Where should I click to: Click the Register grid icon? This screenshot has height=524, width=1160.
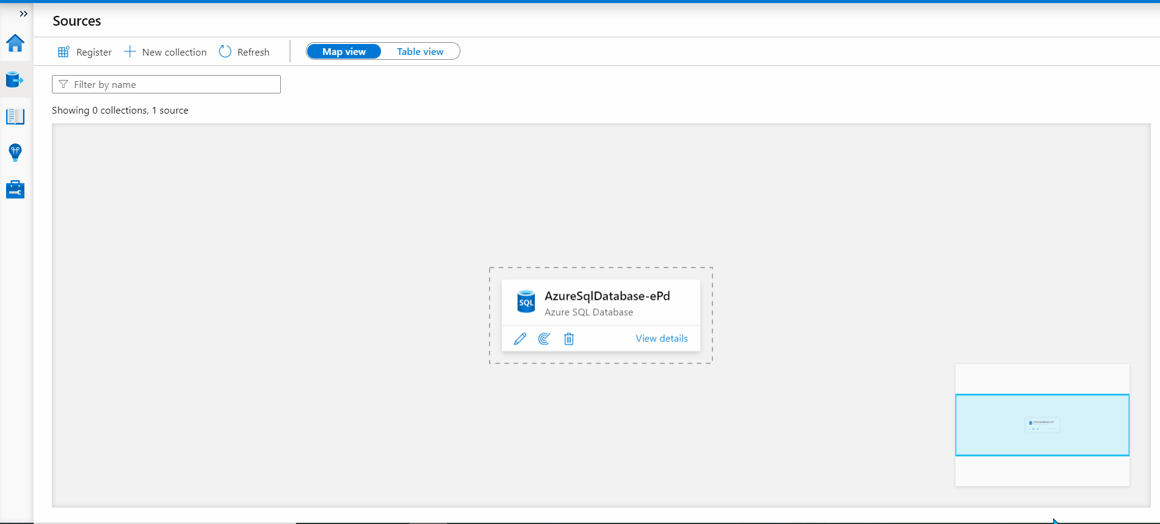click(63, 52)
